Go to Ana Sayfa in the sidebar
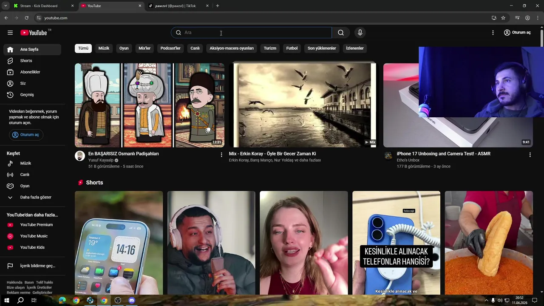The image size is (544, 306). [x=32, y=49]
